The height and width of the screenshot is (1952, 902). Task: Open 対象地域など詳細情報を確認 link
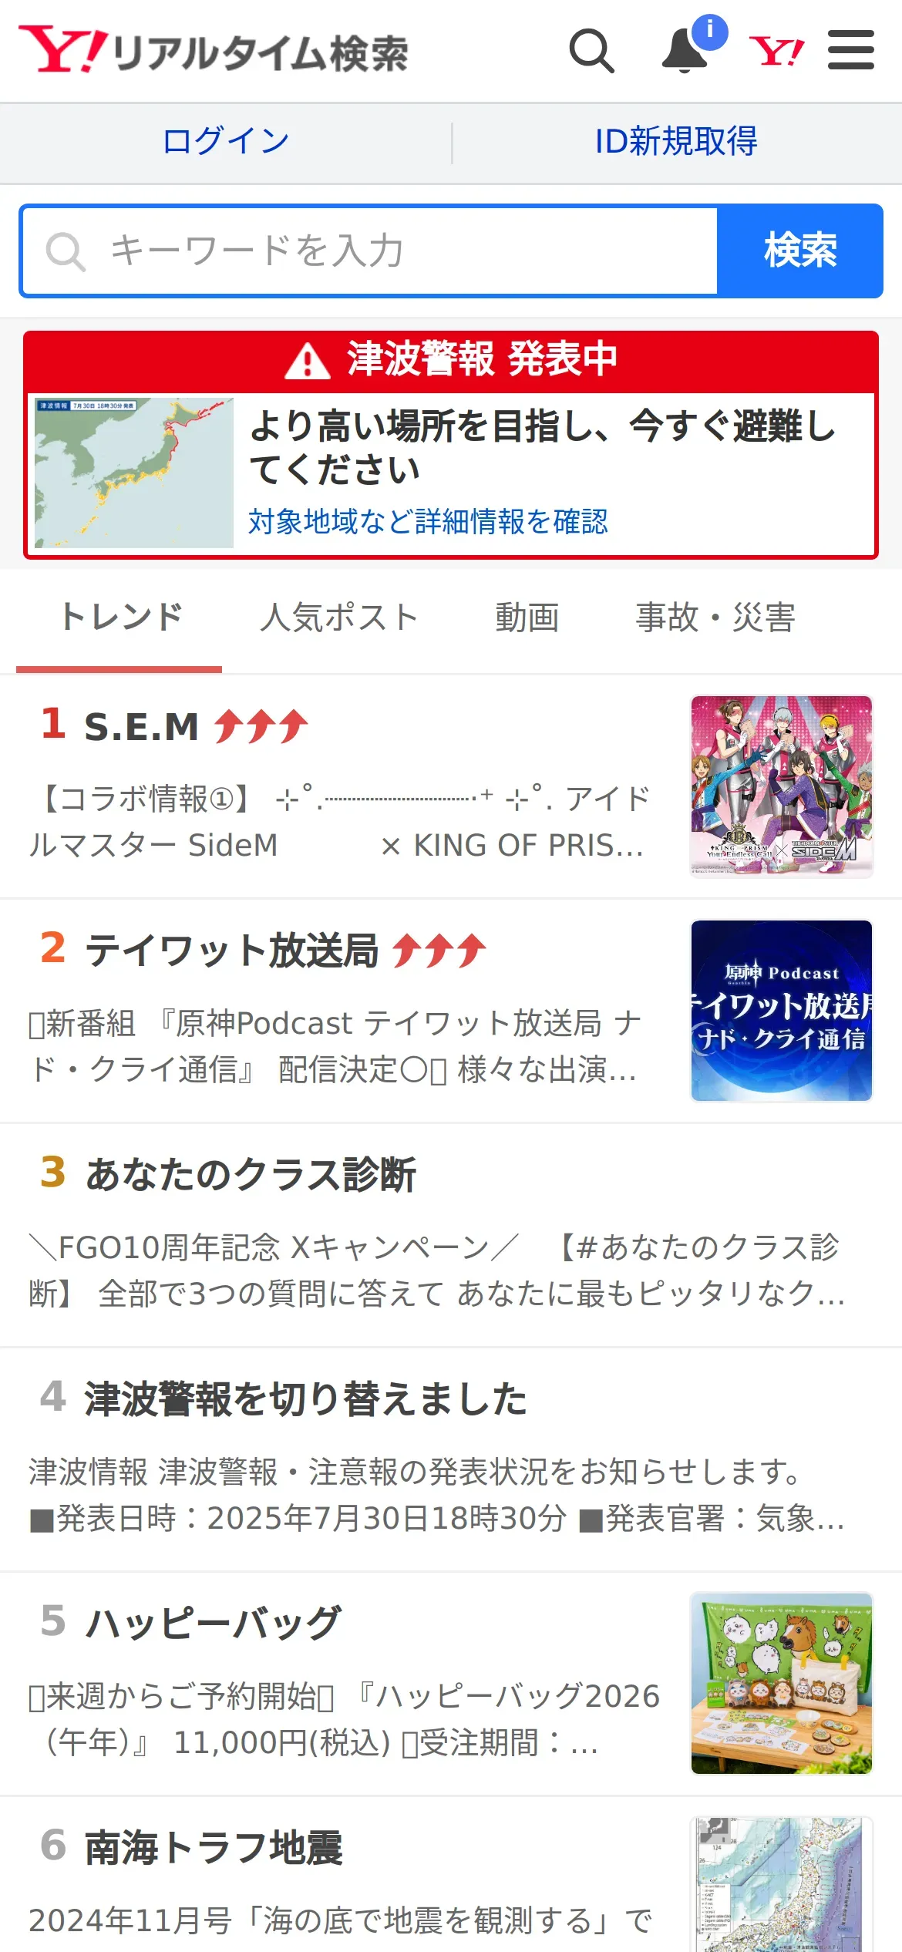(428, 522)
